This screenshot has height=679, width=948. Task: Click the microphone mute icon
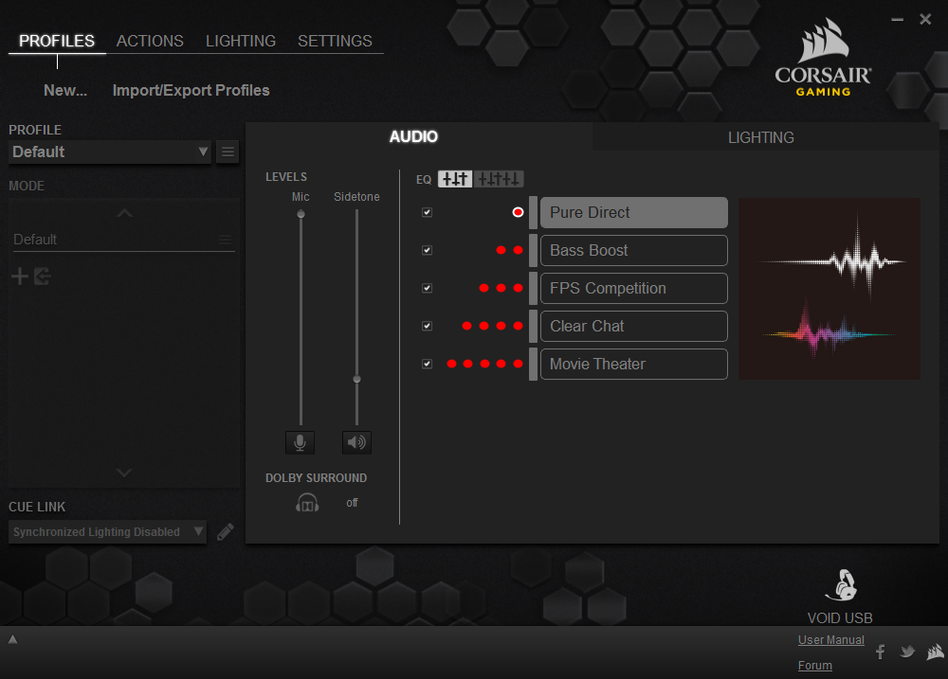coord(300,442)
